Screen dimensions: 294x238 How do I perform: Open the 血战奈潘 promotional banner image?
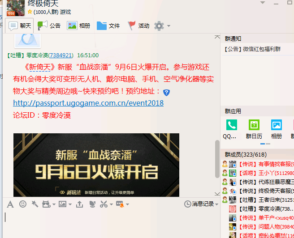click(x=96, y=165)
